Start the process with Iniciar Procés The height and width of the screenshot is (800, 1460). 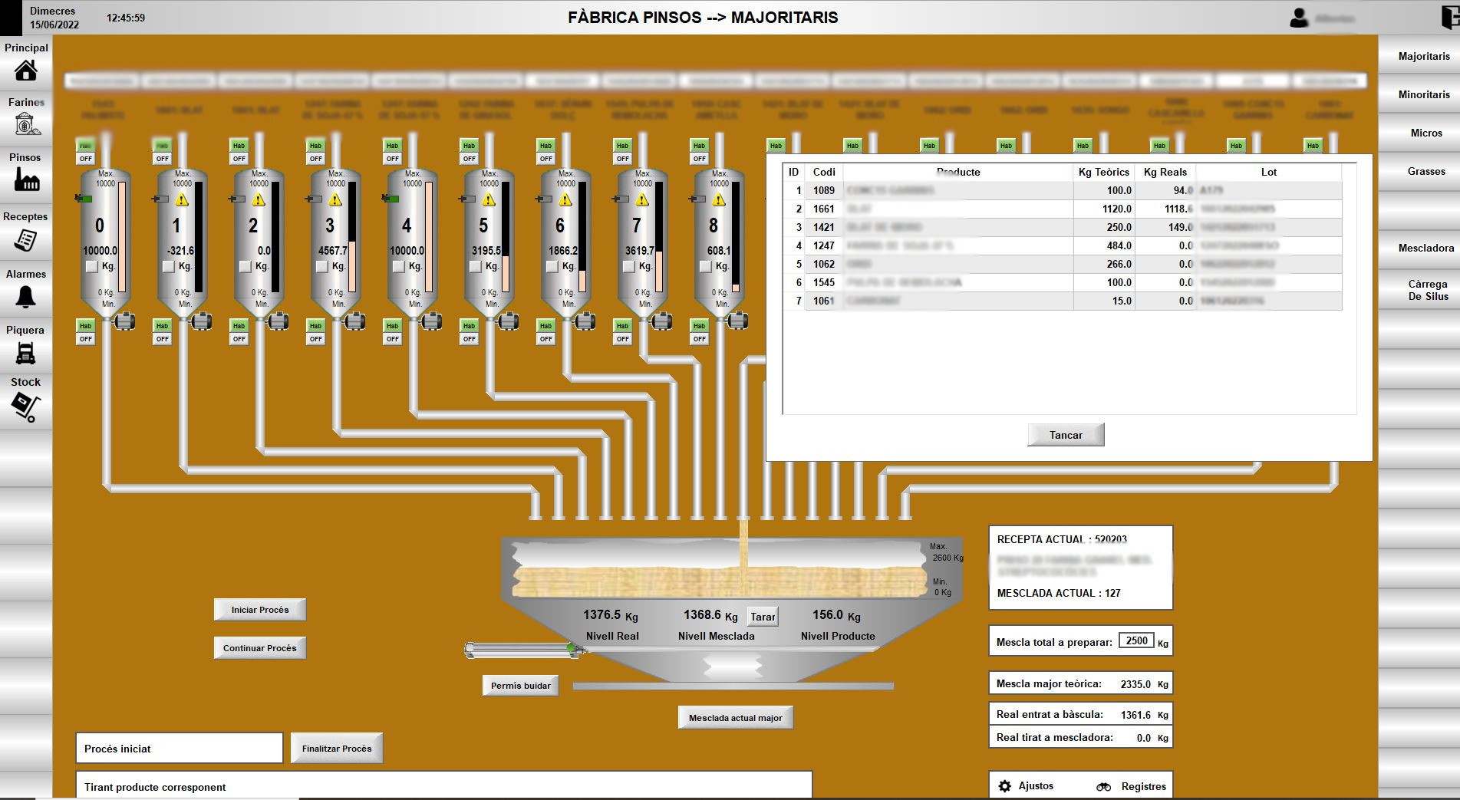260,609
